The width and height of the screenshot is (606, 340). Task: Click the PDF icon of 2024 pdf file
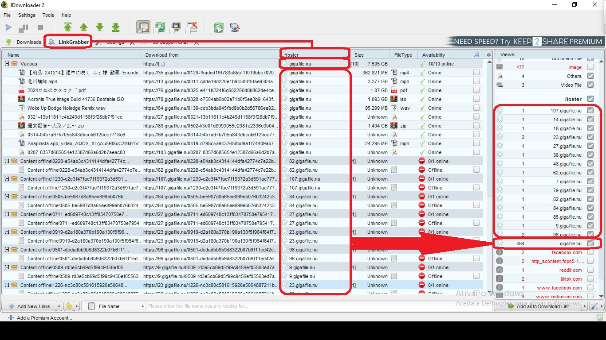(x=21, y=90)
